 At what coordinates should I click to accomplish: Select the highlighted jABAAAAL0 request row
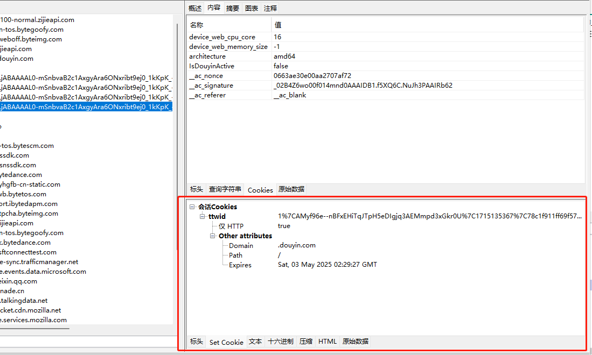pos(86,107)
